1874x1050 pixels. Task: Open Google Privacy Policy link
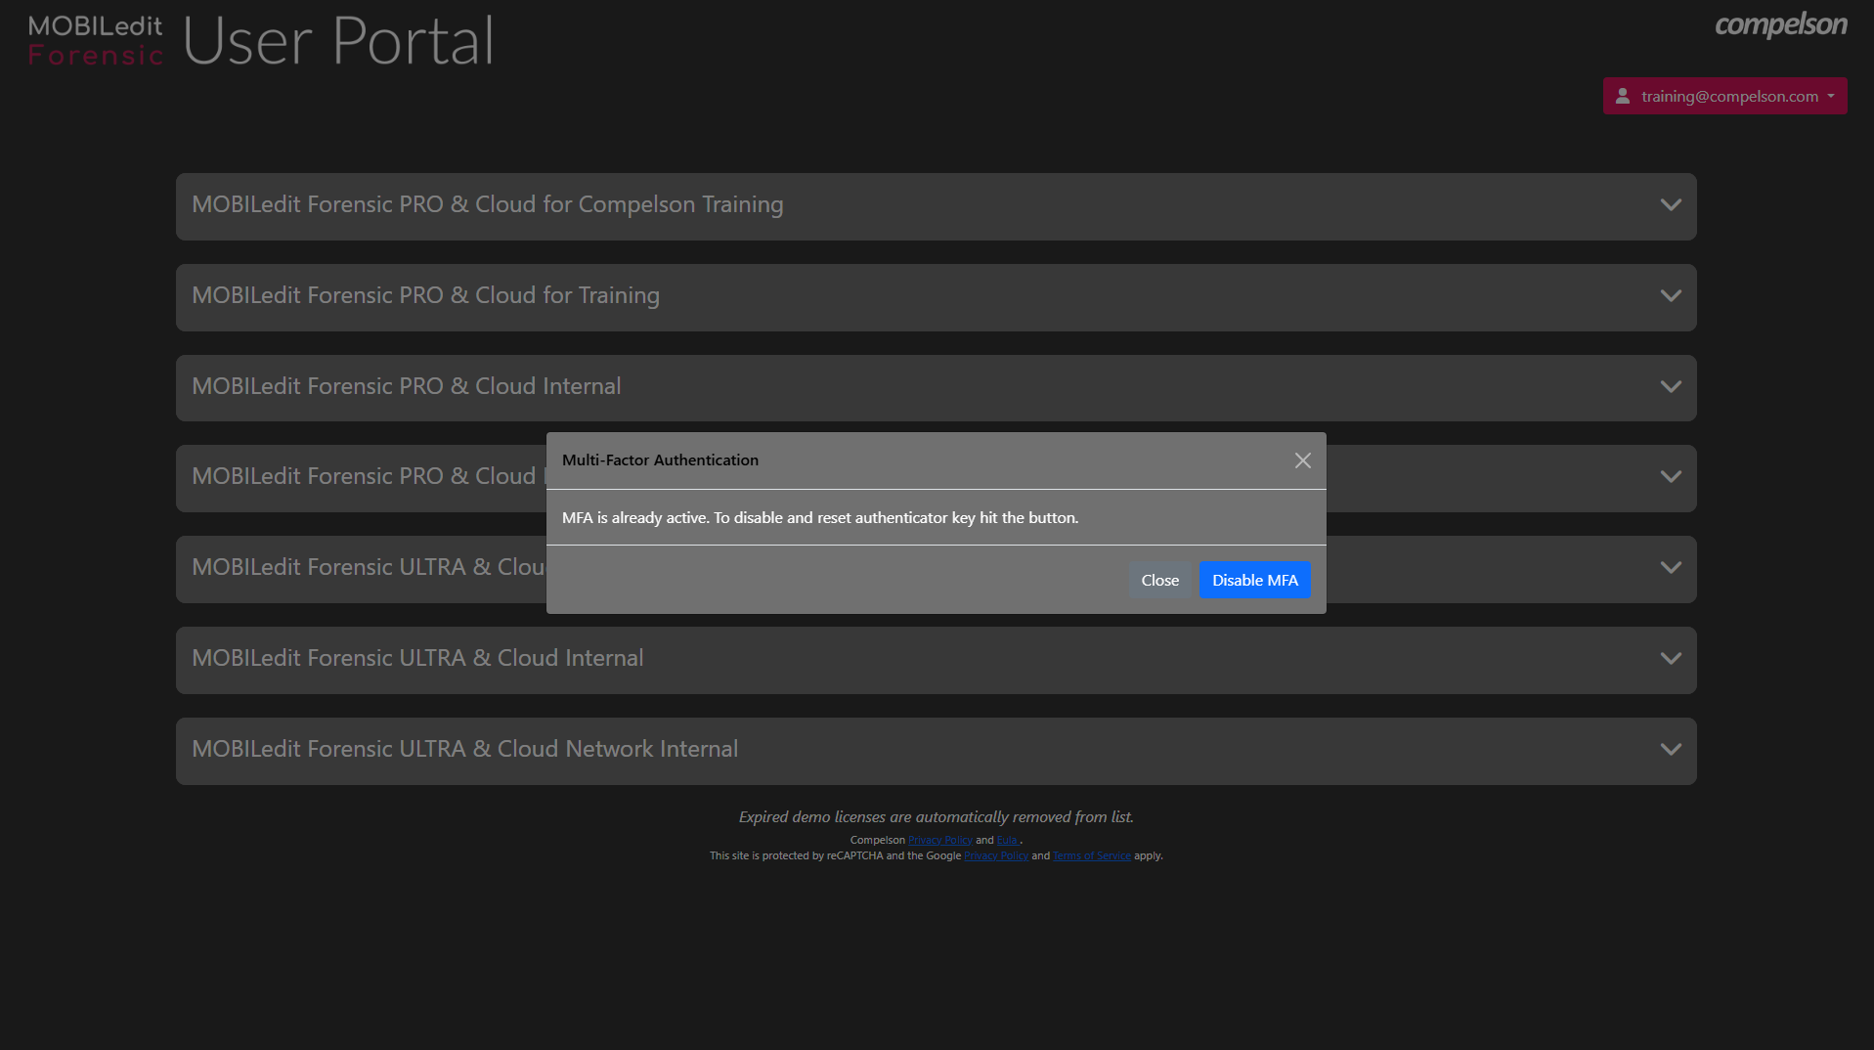click(x=995, y=855)
